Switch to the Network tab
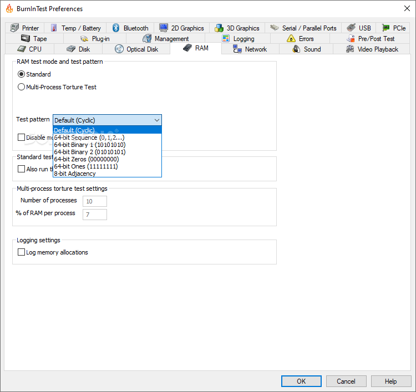416x392 pixels. [250, 49]
